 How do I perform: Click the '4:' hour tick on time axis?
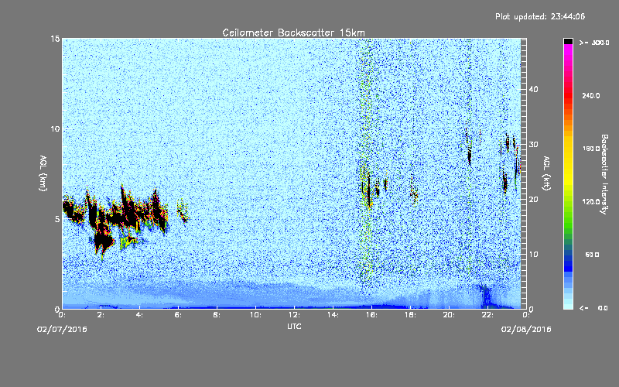(139, 315)
